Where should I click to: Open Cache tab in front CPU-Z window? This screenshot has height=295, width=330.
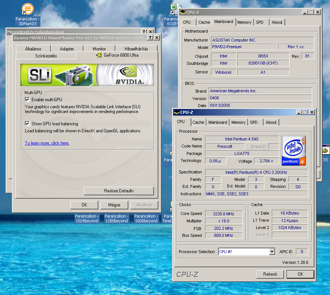pyautogui.click(x=198, y=122)
